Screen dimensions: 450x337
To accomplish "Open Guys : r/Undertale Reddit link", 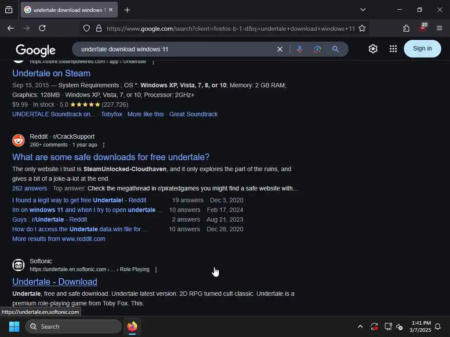I will 49,219.
